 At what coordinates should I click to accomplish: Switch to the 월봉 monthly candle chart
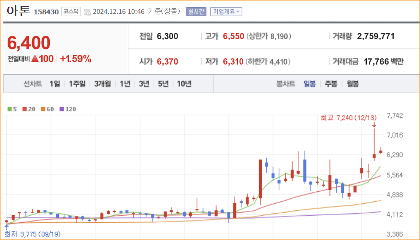[x=353, y=84]
